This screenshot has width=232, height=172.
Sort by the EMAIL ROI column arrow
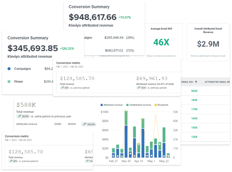click(196, 82)
